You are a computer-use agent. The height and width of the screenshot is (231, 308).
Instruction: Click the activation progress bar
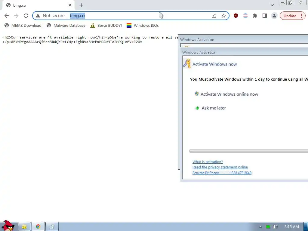point(249,151)
